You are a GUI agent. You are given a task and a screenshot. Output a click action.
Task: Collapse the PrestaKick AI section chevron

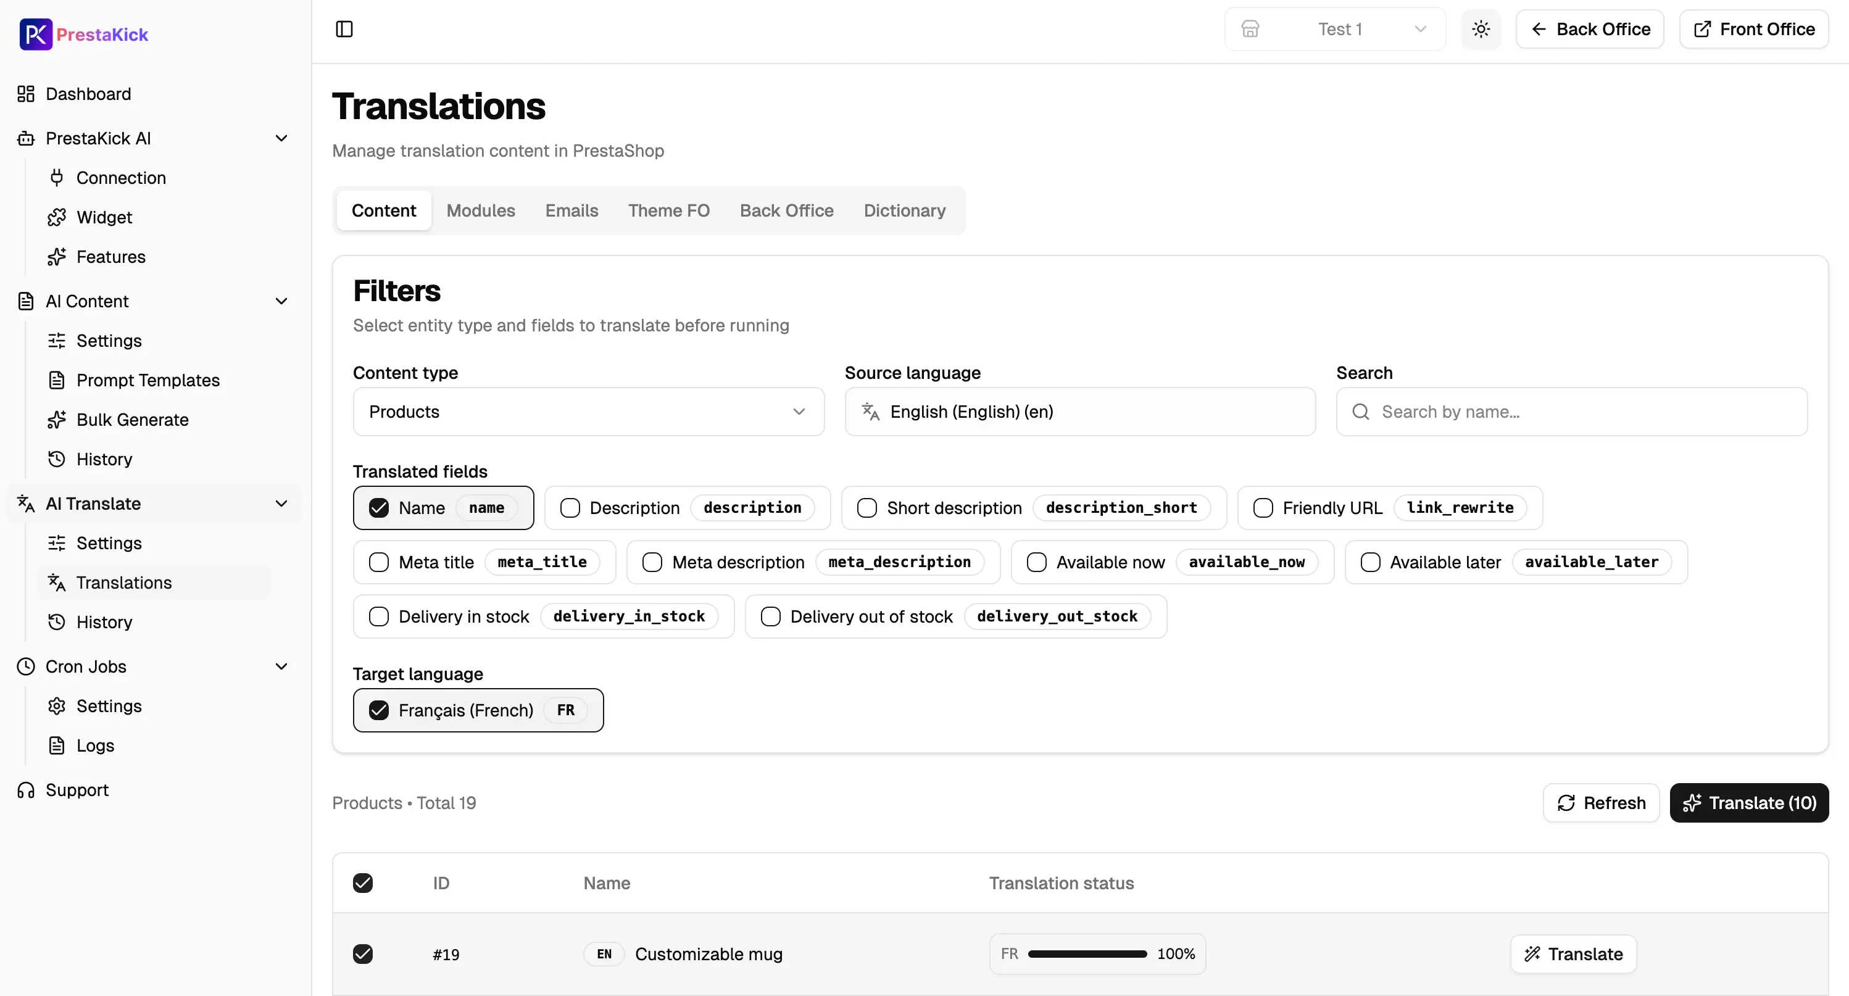pyautogui.click(x=281, y=138)
